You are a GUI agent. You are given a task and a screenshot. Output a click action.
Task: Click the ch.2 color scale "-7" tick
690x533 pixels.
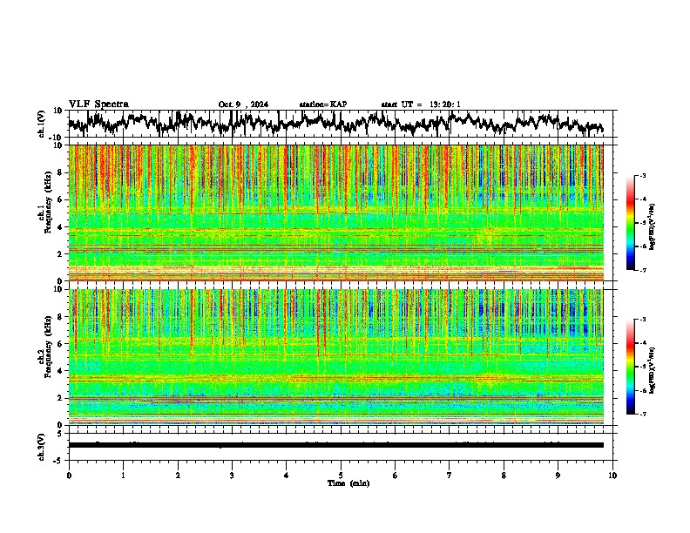[x=643, y=415]
